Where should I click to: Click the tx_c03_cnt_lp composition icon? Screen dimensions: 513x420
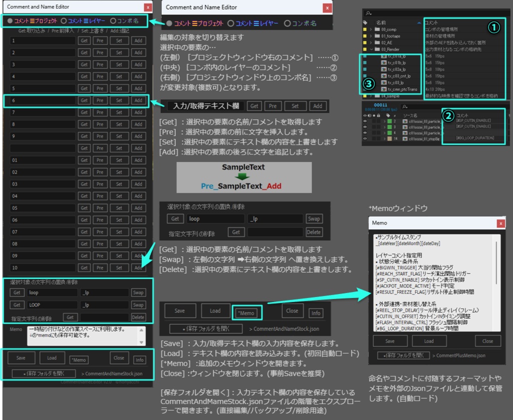384,76
